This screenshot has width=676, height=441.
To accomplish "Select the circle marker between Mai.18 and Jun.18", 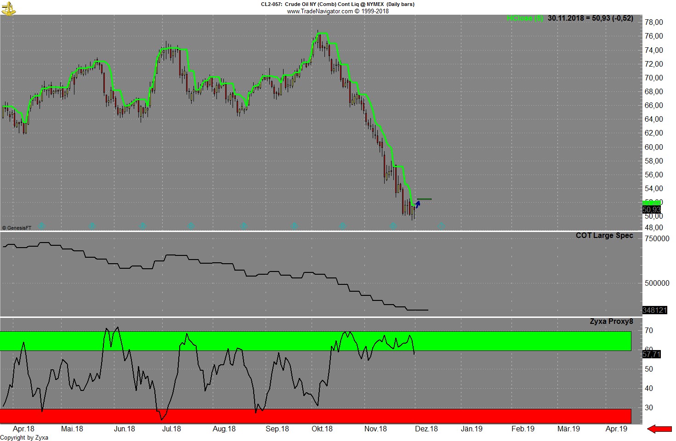I will (x=92, y=226).
